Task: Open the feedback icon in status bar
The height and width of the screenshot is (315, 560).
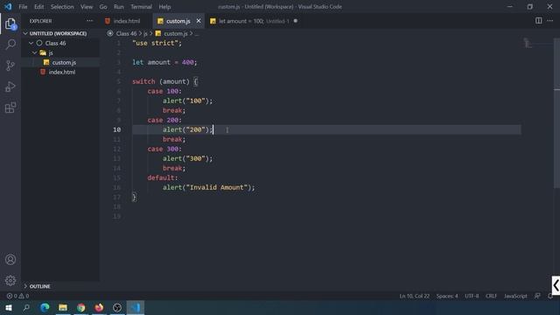Action: point(537,296)
